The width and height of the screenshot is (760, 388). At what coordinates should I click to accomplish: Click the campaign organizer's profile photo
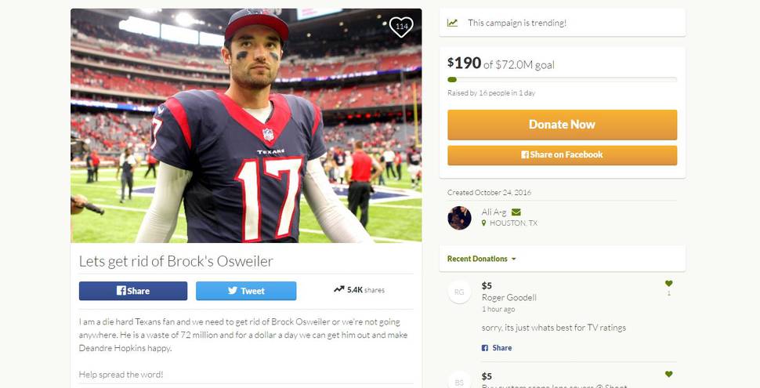coord(459,218)
